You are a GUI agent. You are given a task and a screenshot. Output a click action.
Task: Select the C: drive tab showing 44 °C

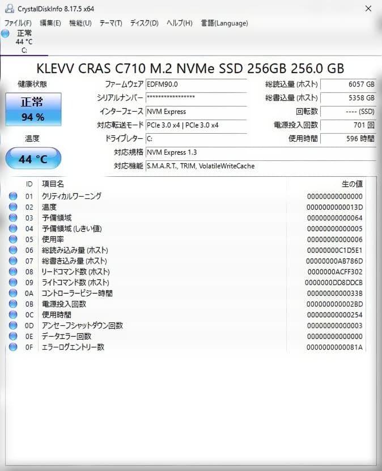[24, 42]
